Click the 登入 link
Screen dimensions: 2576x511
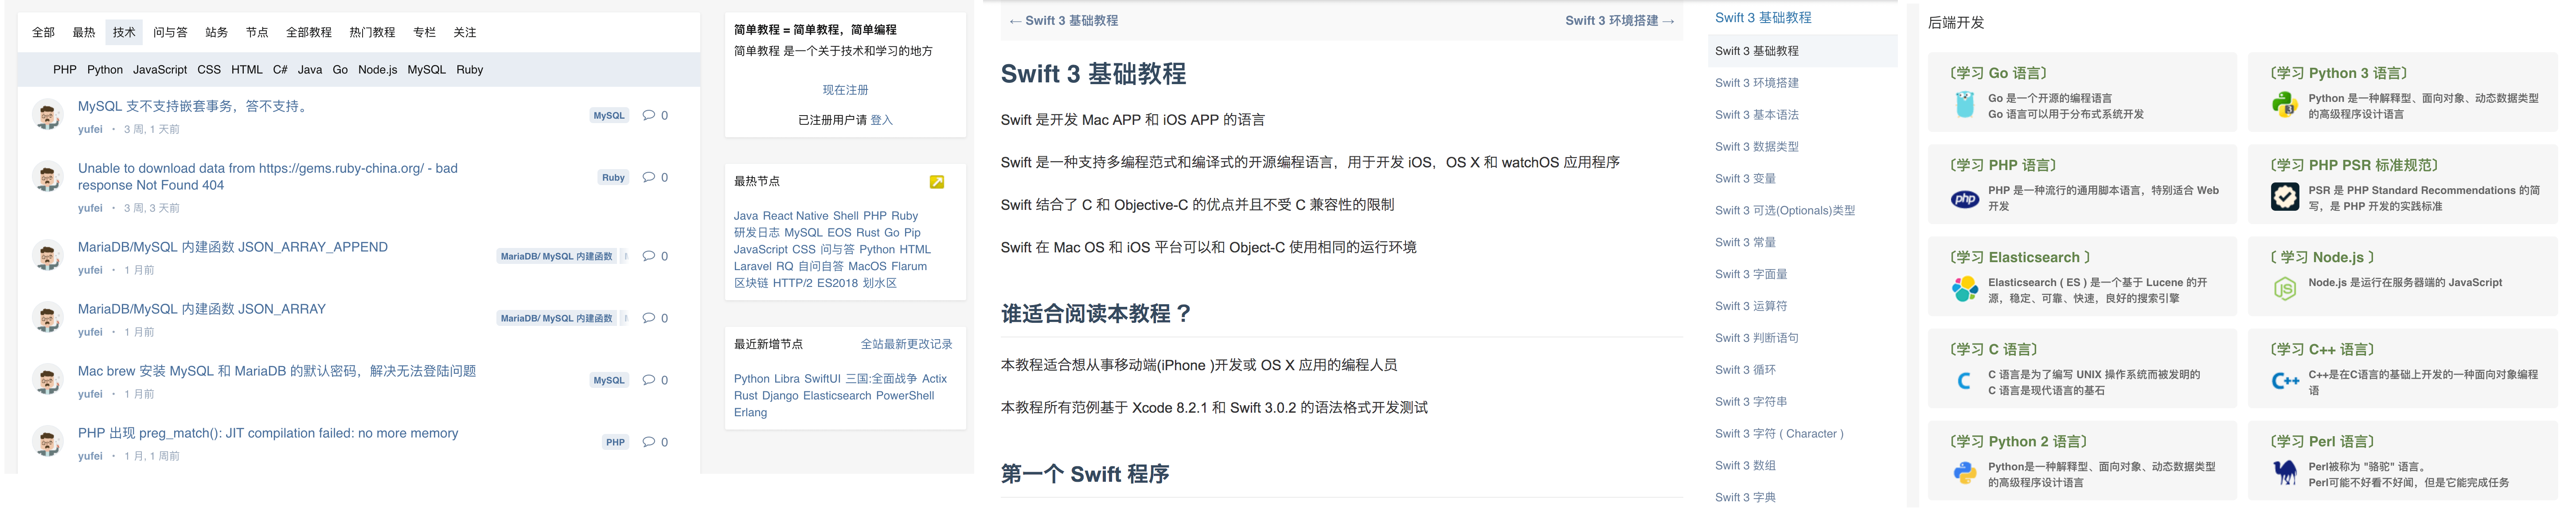click(x=881, y=120)
